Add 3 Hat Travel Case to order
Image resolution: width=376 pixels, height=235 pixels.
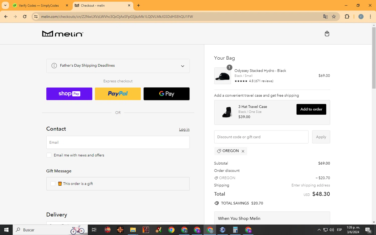point(311,109)
